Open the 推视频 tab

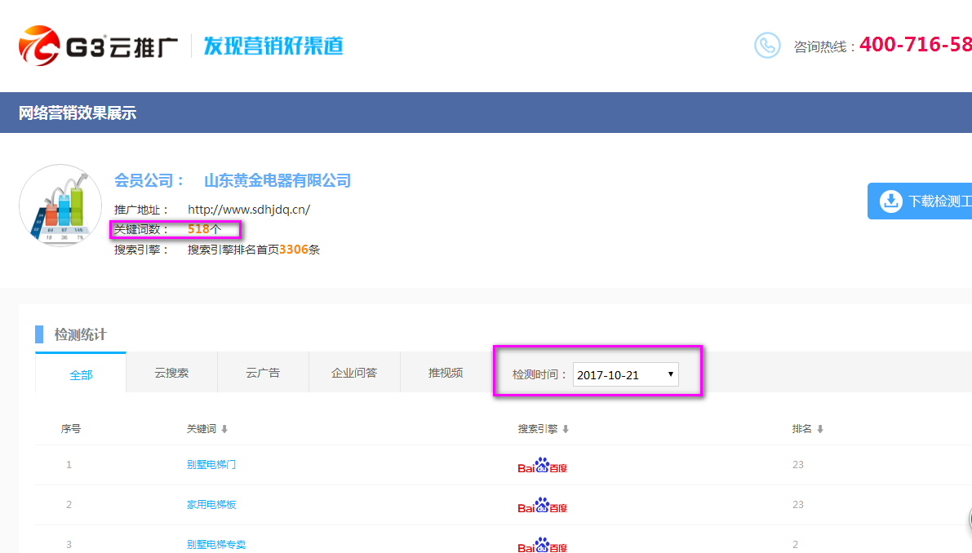point(446,373)
